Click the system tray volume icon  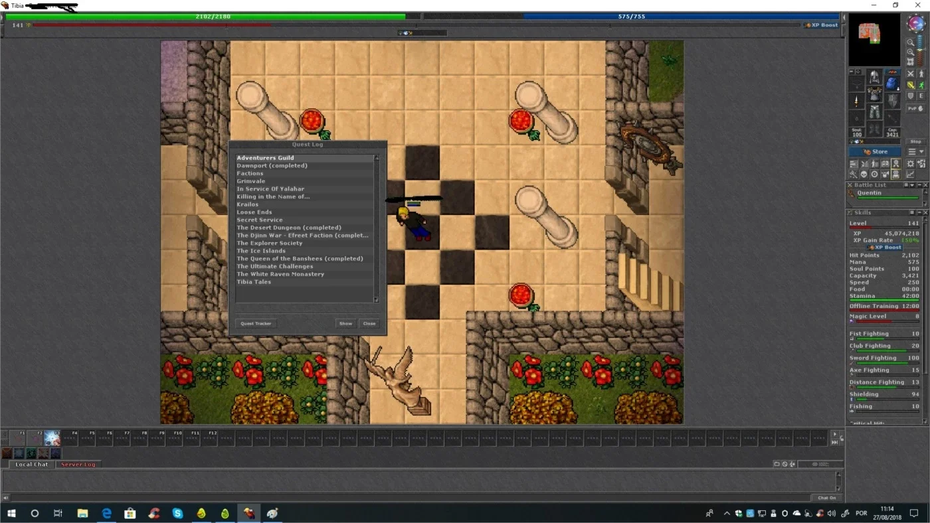[x=832, y=513]
